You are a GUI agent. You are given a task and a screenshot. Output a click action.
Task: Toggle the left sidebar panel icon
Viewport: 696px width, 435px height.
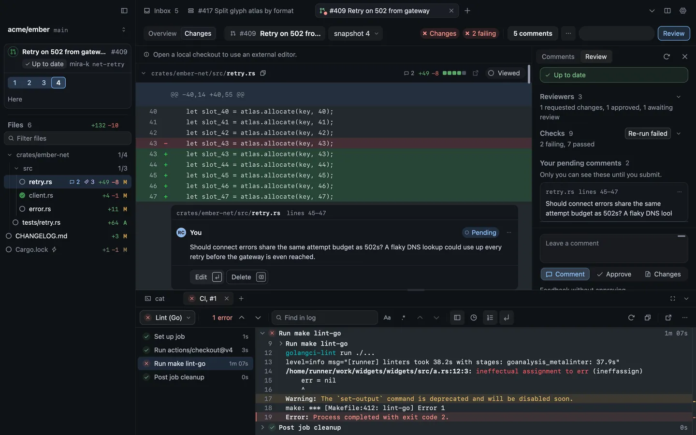[x=124, y=11]
